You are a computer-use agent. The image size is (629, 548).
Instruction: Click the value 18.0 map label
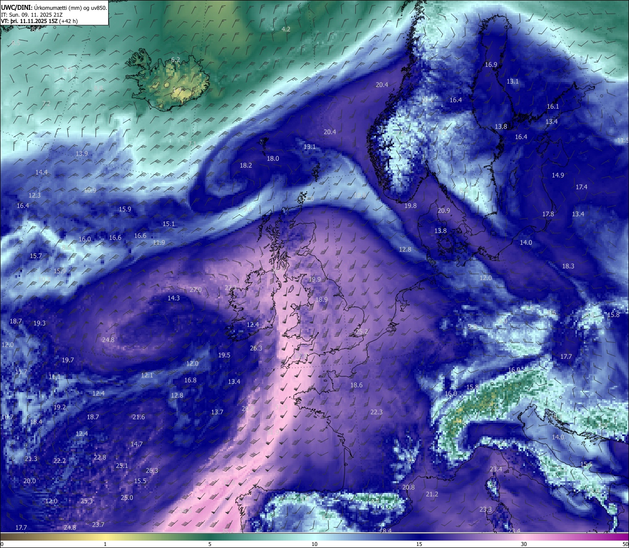pyautogui.click(x=273, y=158)
